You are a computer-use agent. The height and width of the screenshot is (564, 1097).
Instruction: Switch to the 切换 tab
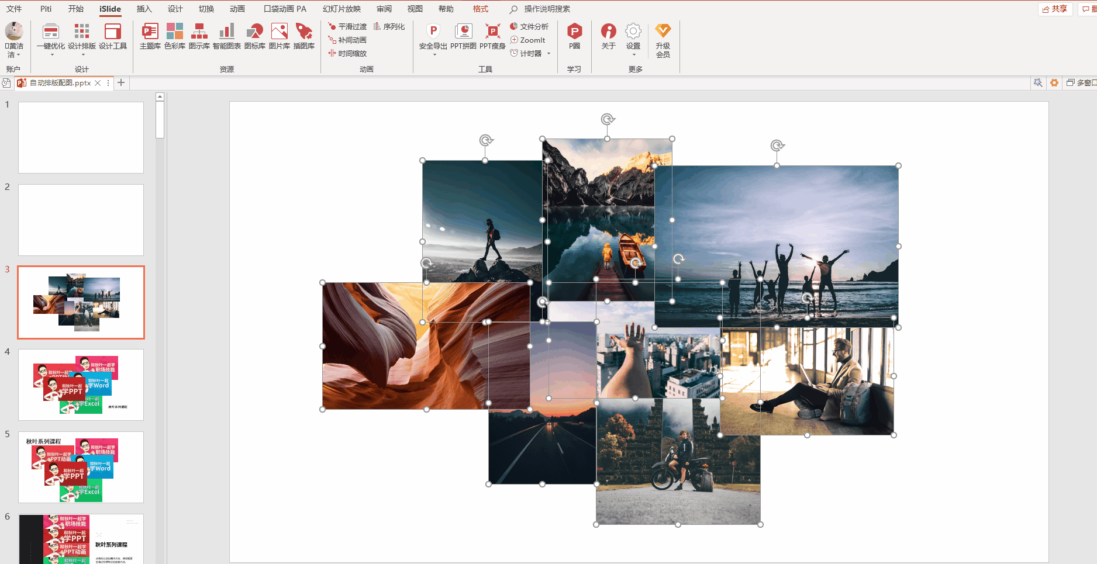point(206,9)
